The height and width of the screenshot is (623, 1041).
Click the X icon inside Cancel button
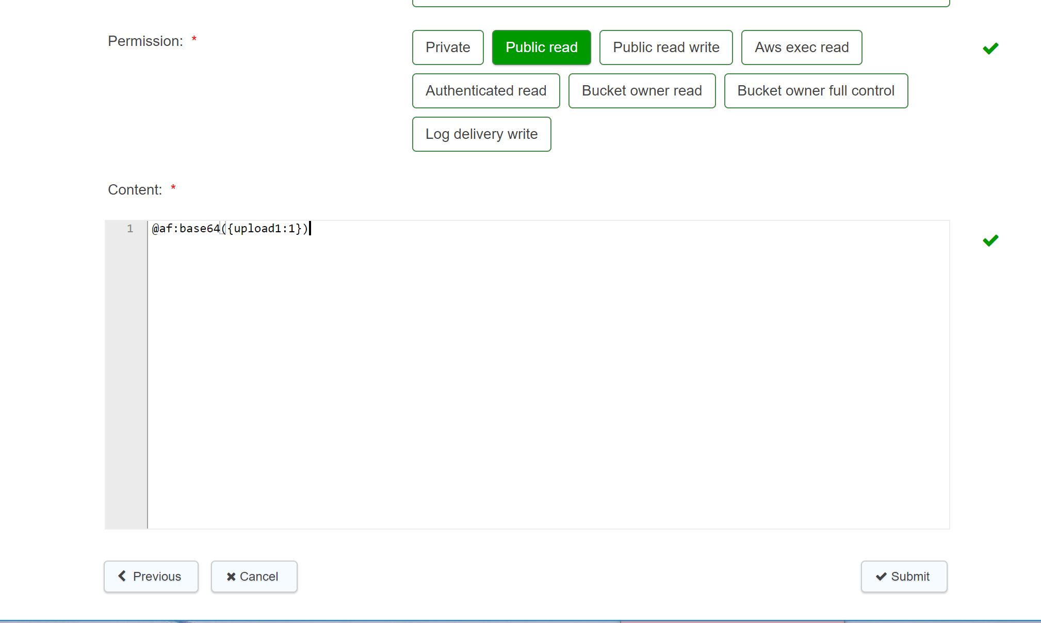231,577
